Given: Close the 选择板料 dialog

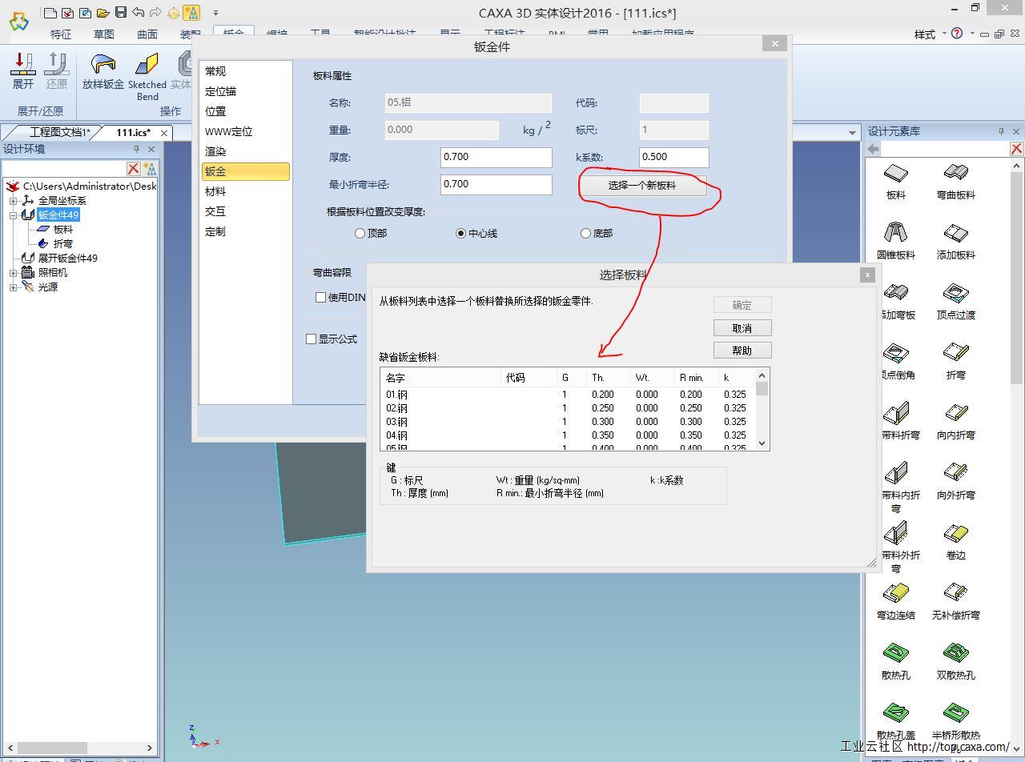Looking at the screenshot, I should tap(867, 275).
